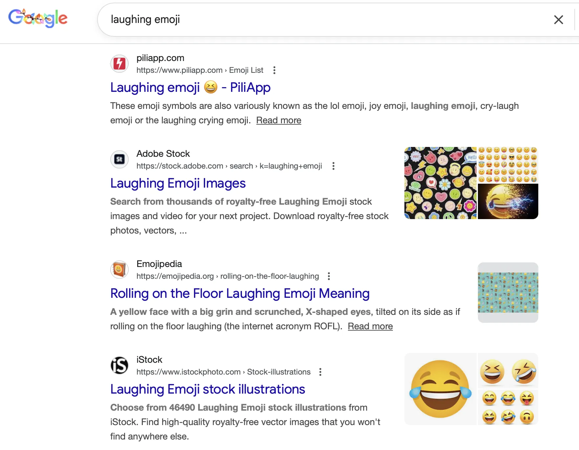This screenshot has width=579, height=450.
Task: Open the three-dot menu on the iStock result
Action: [x=320, y=372]
